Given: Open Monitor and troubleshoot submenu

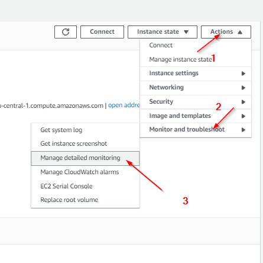Looking at the screenshot, I should click(196, 130).
